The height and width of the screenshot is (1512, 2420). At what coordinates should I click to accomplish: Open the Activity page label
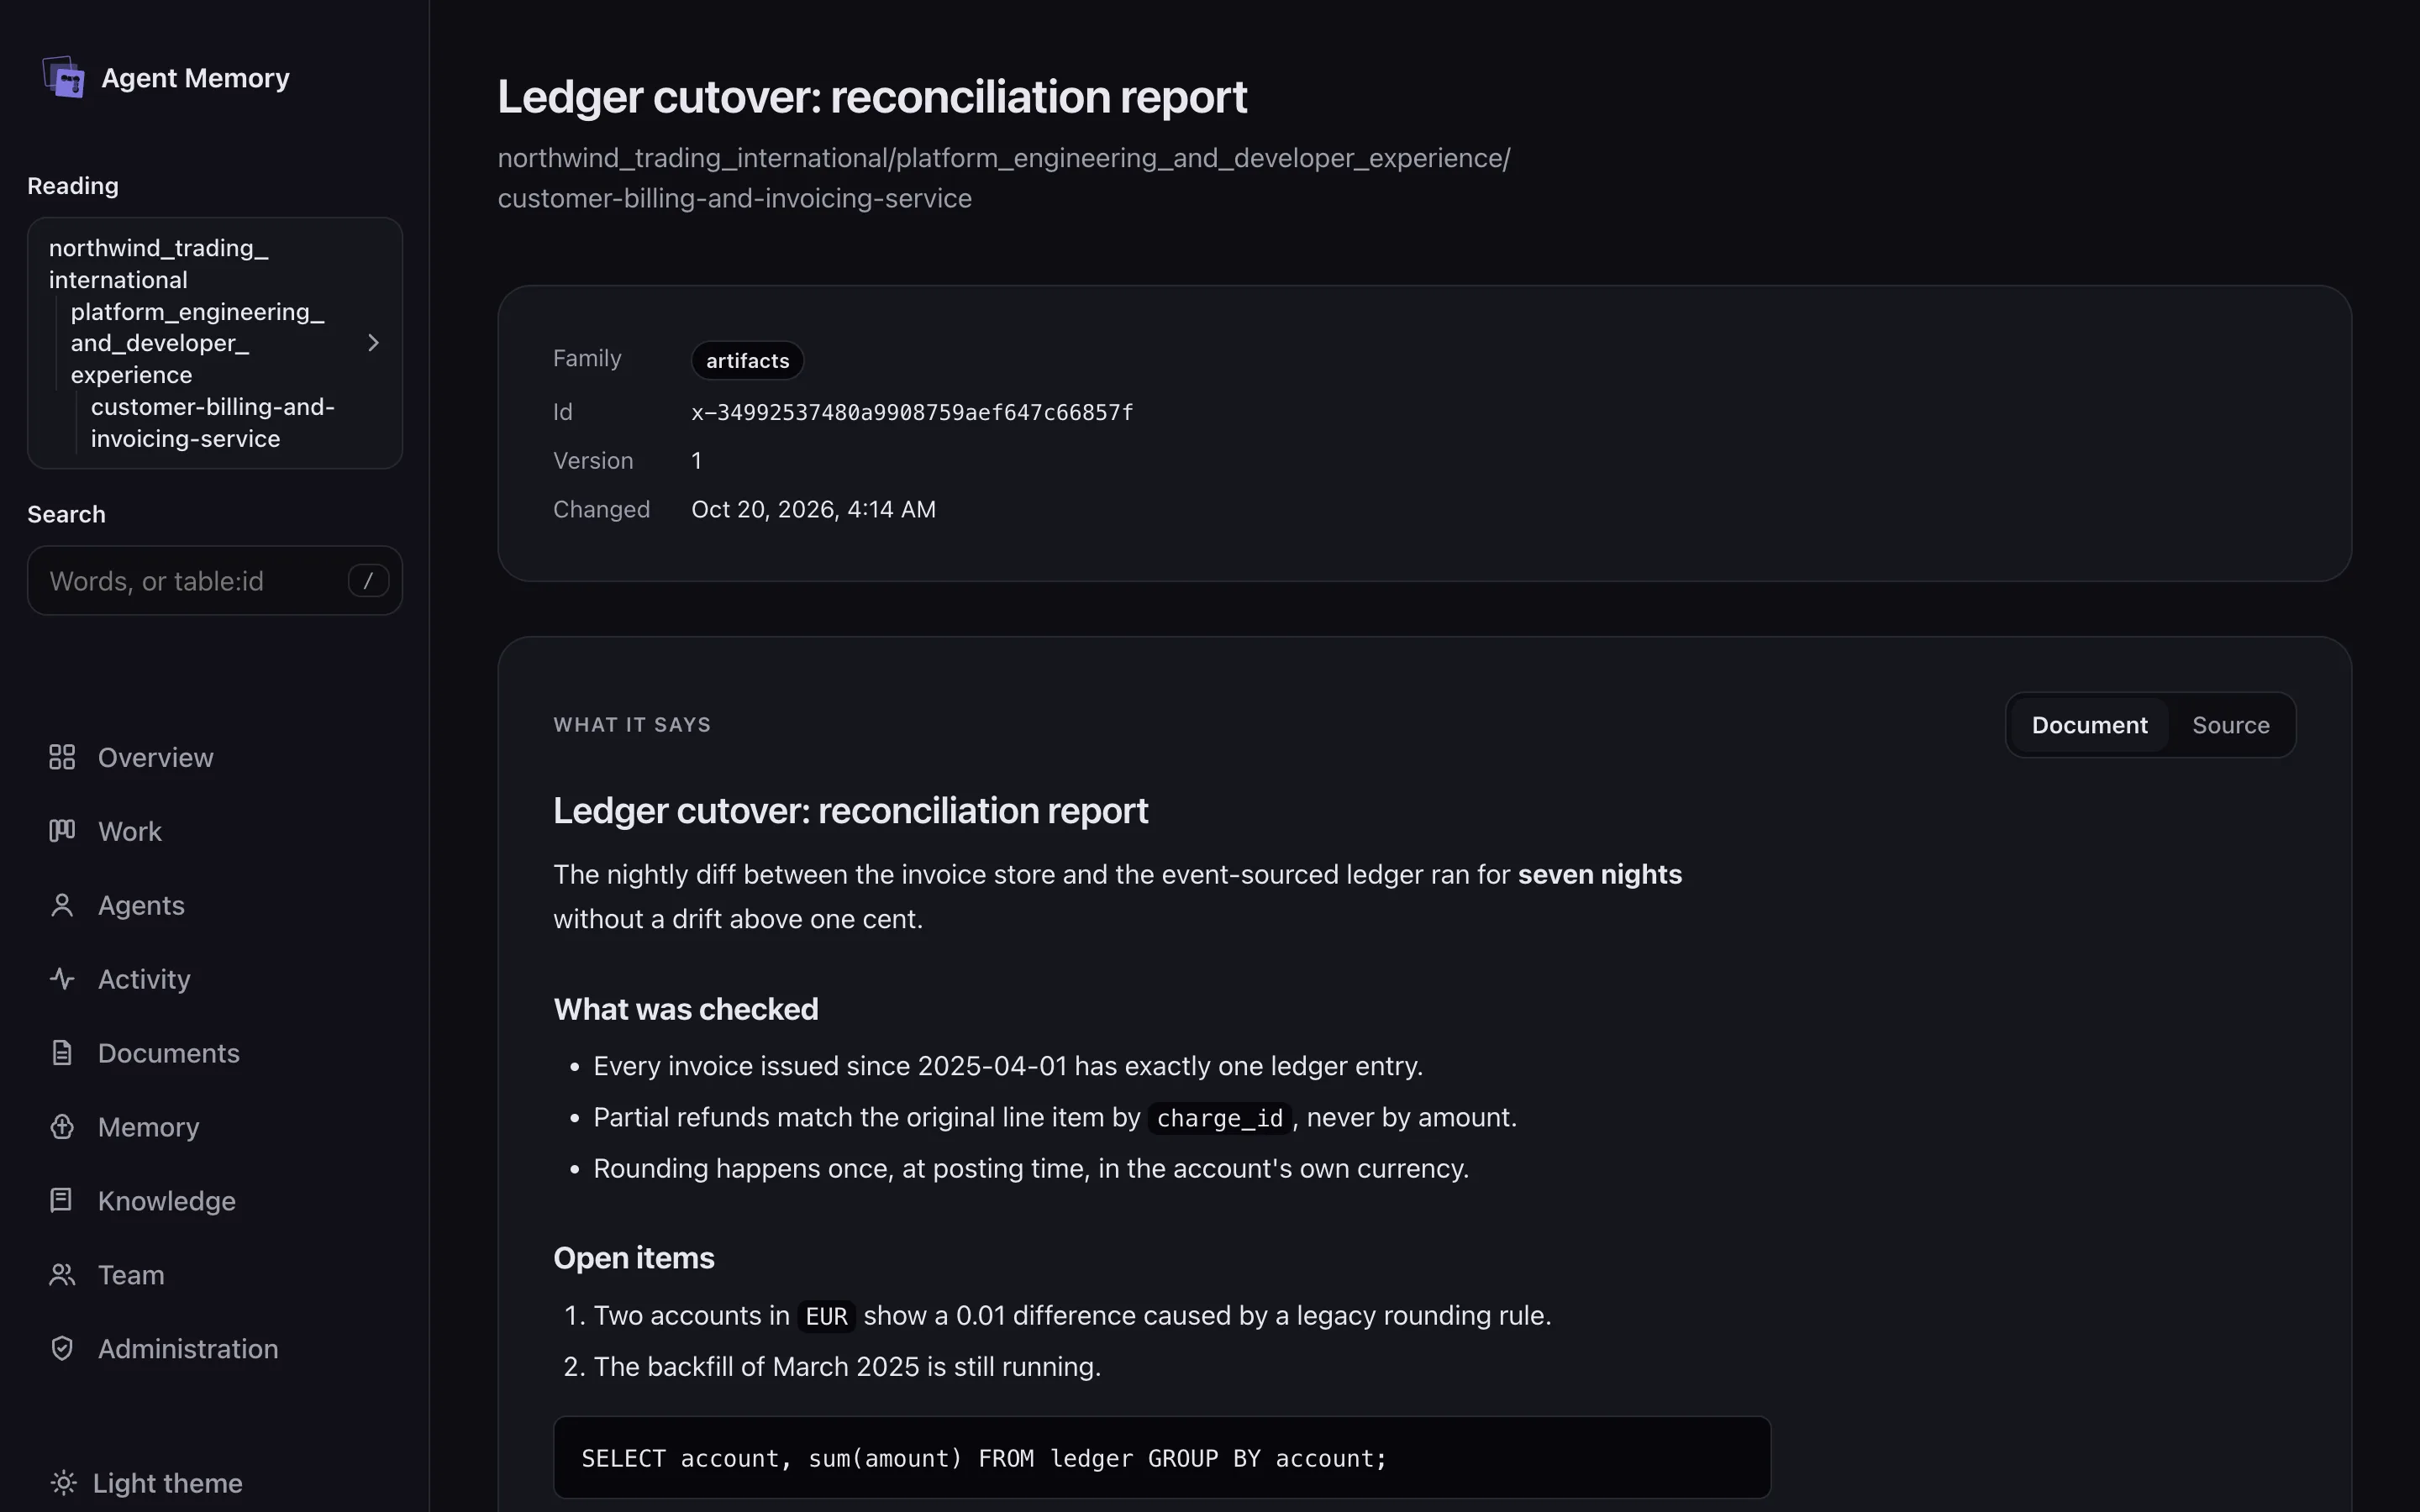pos(144,980)
